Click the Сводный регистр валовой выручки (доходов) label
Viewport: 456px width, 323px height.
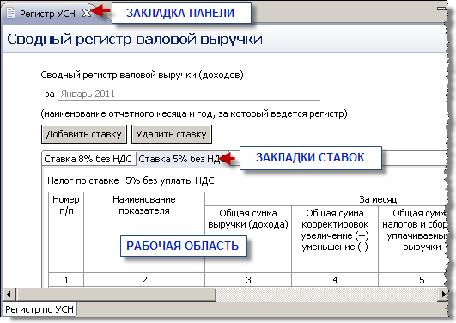tap(142, 75)
